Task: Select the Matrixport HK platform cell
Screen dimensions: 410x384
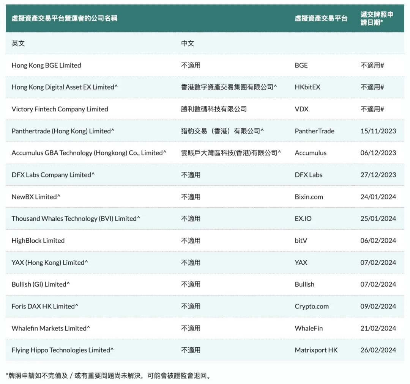Action: pos(316,350)
